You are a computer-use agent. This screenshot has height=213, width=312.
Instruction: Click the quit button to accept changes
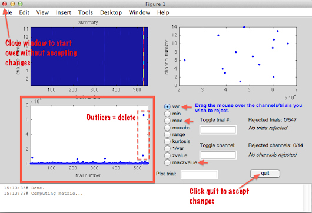pos(265,174)
